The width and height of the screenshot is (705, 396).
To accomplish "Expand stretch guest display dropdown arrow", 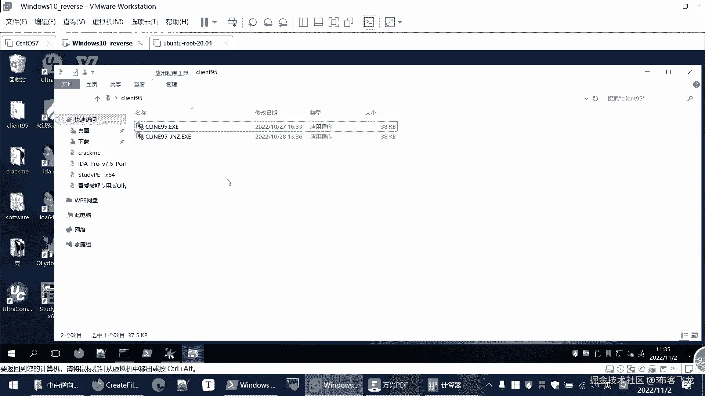I will click(x=400, y=22).
